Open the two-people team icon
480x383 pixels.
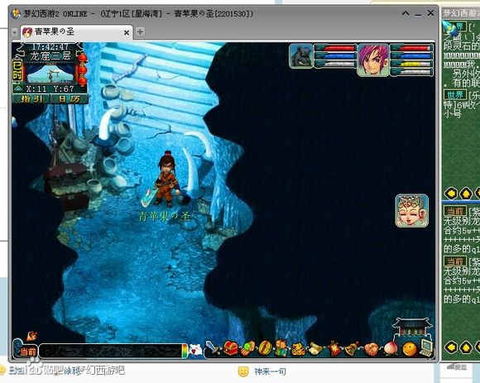click(281, 348)
